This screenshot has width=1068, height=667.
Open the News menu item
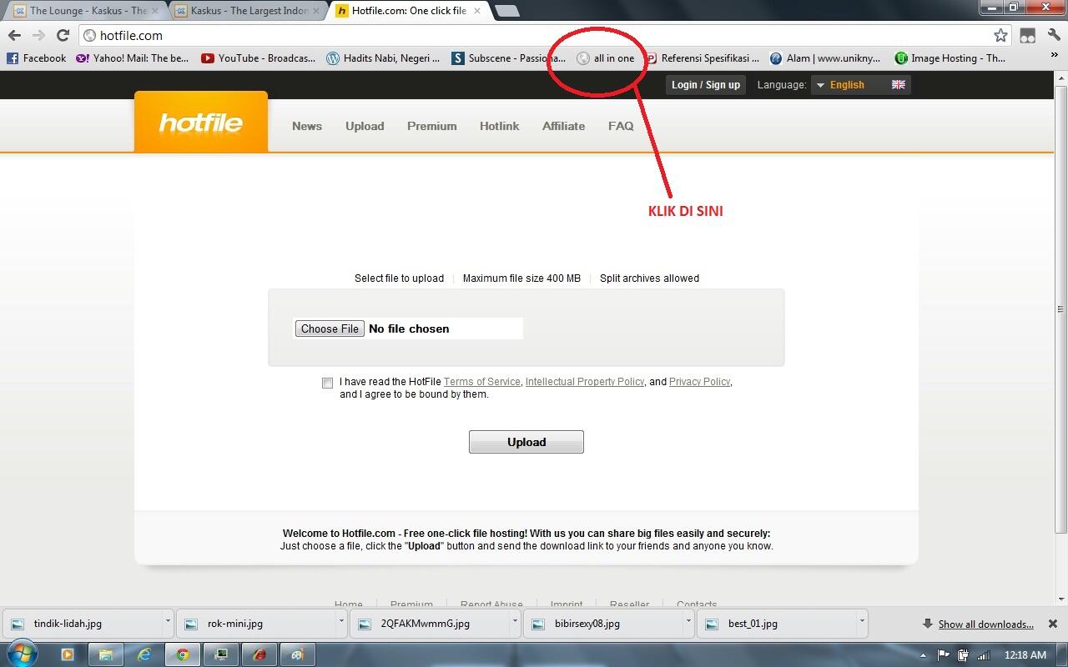click(x=307, y=126)
